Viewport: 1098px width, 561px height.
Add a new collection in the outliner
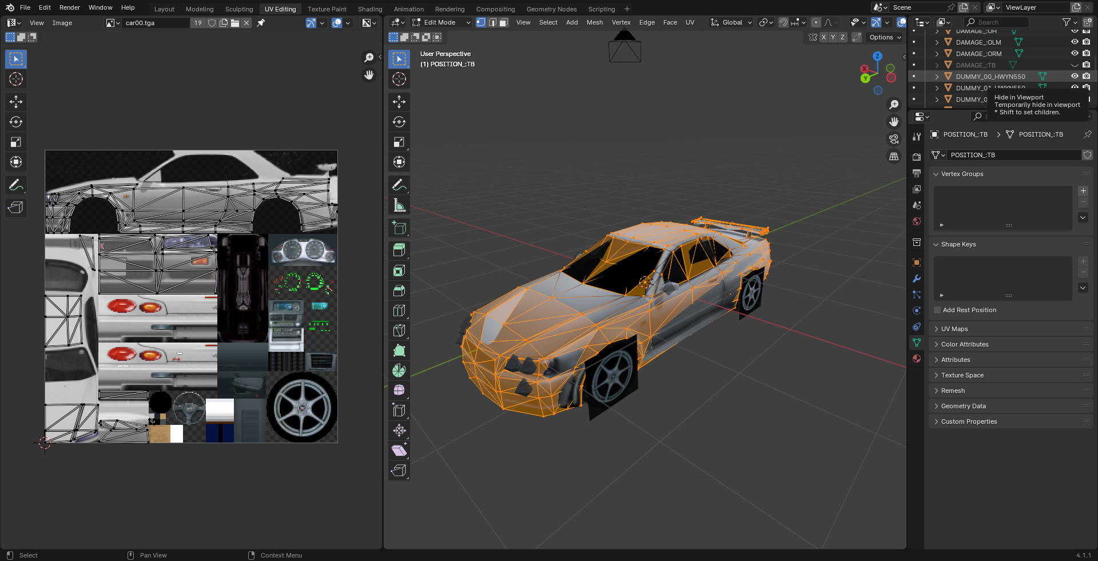coord(1087,22)
